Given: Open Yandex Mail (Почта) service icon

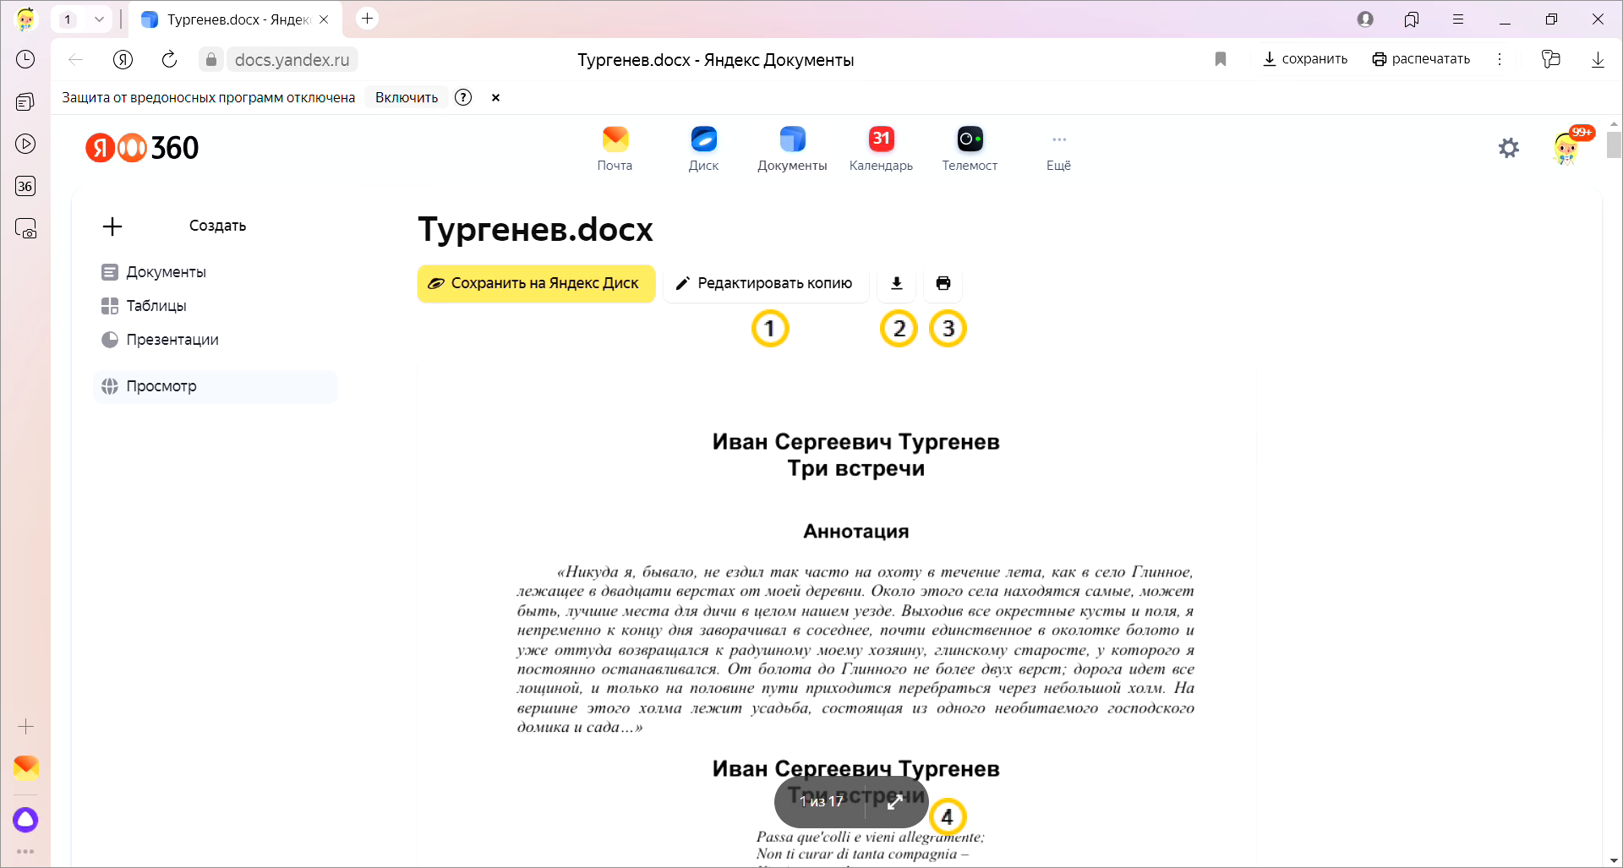Looking at the screenshot, I should [615, 149].
